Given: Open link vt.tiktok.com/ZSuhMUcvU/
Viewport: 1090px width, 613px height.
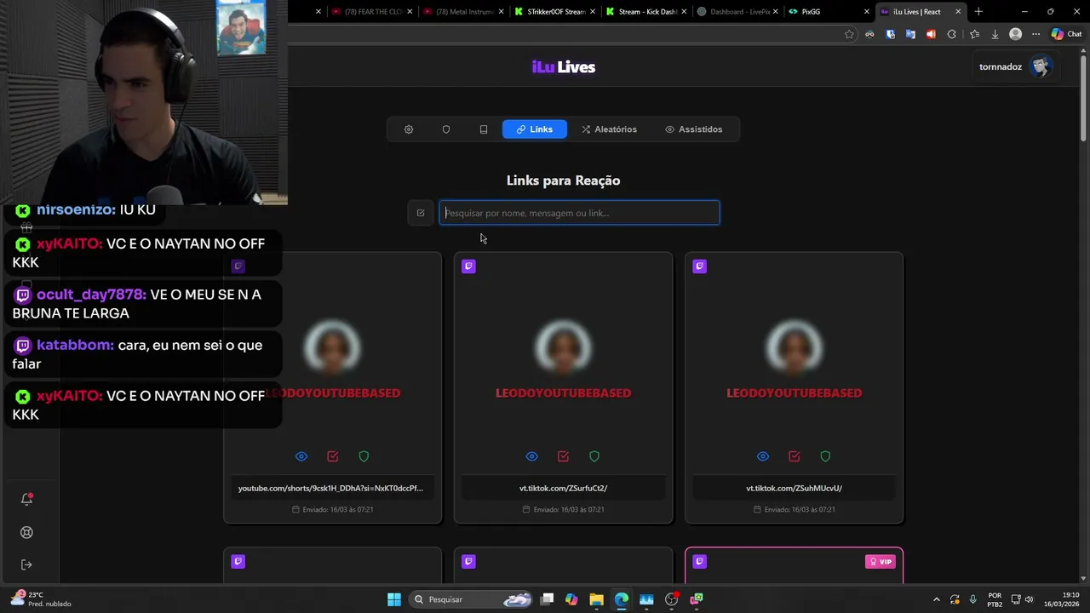Looking at the screenshot, I should (x=794, y=488).
